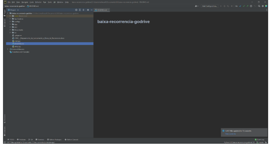Click master git branch in status bar
273x146 pixels.
[260, 142]
